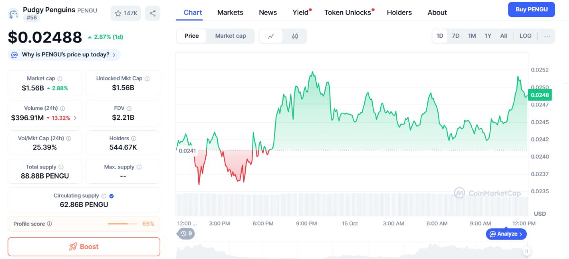Expand Why is PENGU's price up today
The width and height of the screenshot is (569, 259).
[64, 55]
